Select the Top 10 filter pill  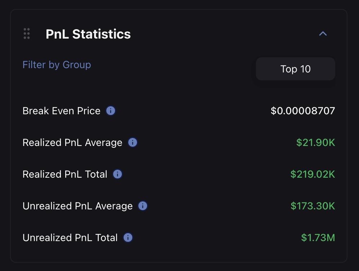pyautogui.click(x=295, y=69)
